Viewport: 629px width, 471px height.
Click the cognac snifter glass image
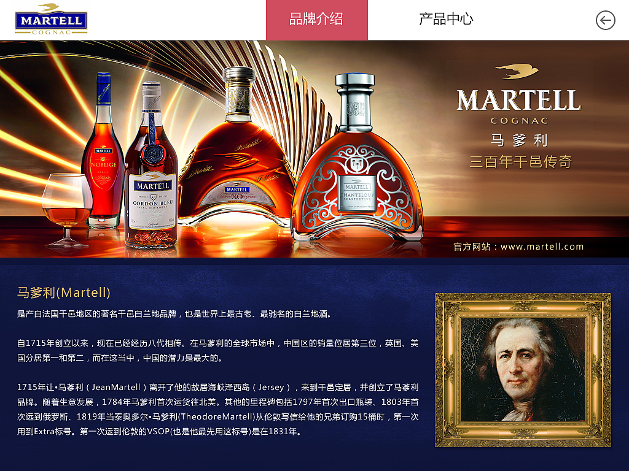[x=66, y=210]
